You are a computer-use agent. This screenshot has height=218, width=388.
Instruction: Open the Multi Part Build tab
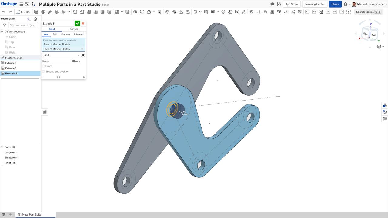[32, 215]
